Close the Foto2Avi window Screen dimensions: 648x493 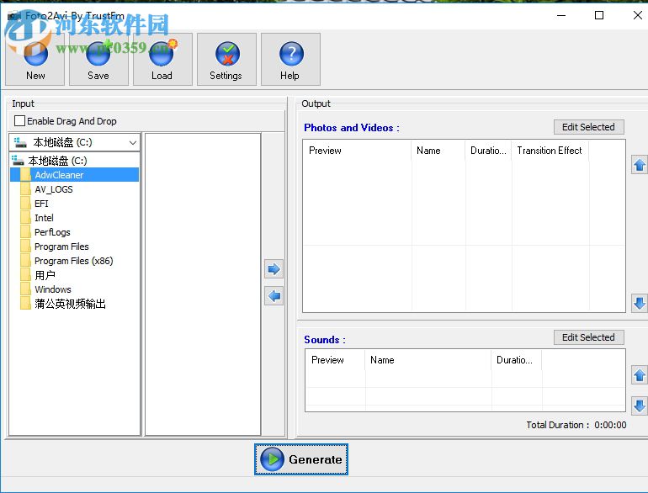point(637,15)
